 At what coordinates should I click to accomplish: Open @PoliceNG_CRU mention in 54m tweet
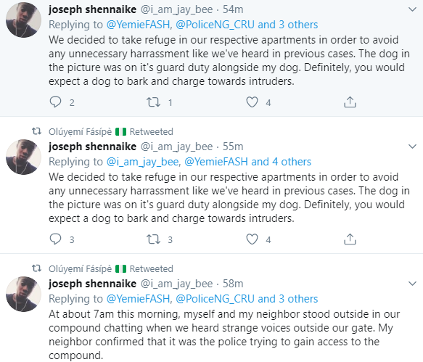point(215,25)
